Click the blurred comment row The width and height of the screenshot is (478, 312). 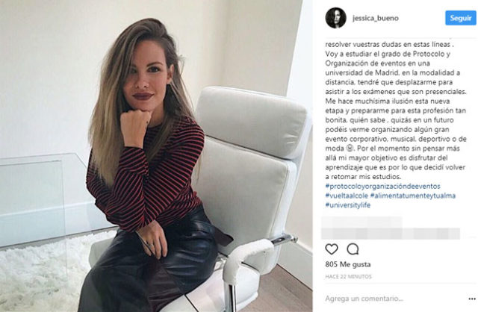pos(391,228)
